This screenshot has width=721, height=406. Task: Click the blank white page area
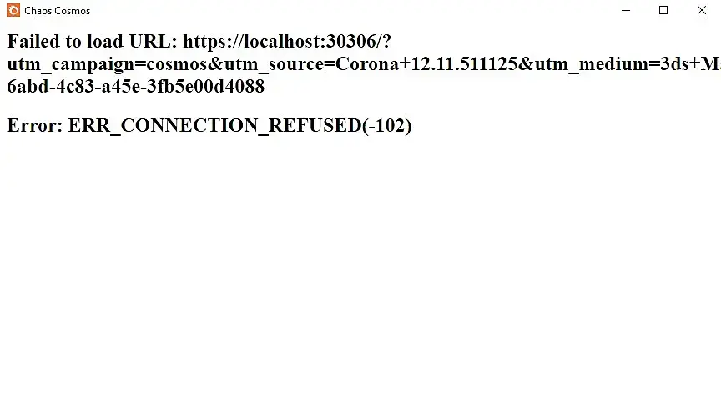click(x=360, y=271)
